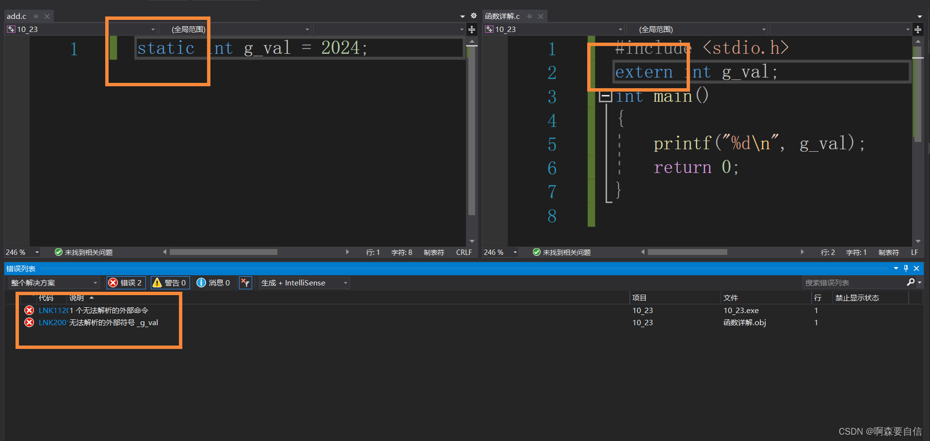This screenshot has height=441, width=930.
Task: Click 制表符 indicator in add.c status strip
Action: click(x=433, y=252)
